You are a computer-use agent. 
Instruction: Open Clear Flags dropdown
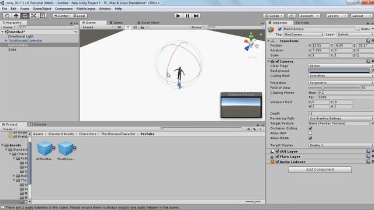341,66
